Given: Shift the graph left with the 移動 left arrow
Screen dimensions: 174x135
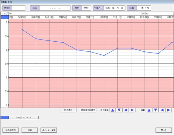Looking at the screenshot, I should pyautogui.click(x=162, y=110).
